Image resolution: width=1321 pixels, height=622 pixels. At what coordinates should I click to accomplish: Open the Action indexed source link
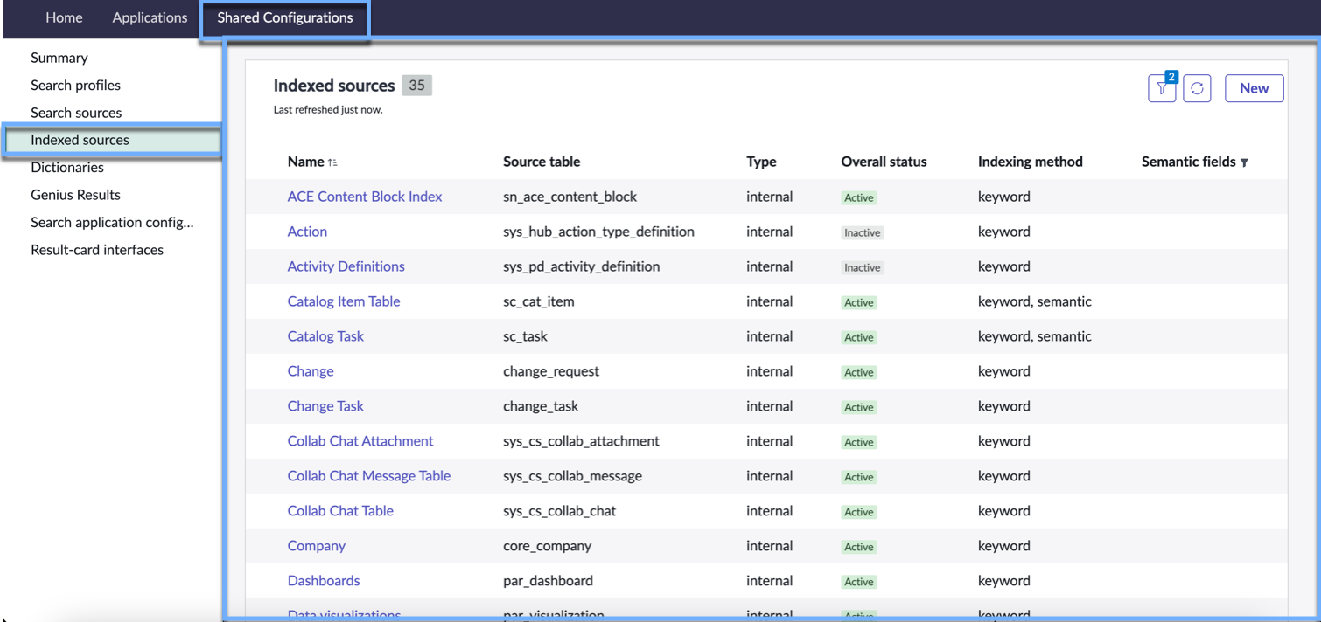(x=307, y=232)
